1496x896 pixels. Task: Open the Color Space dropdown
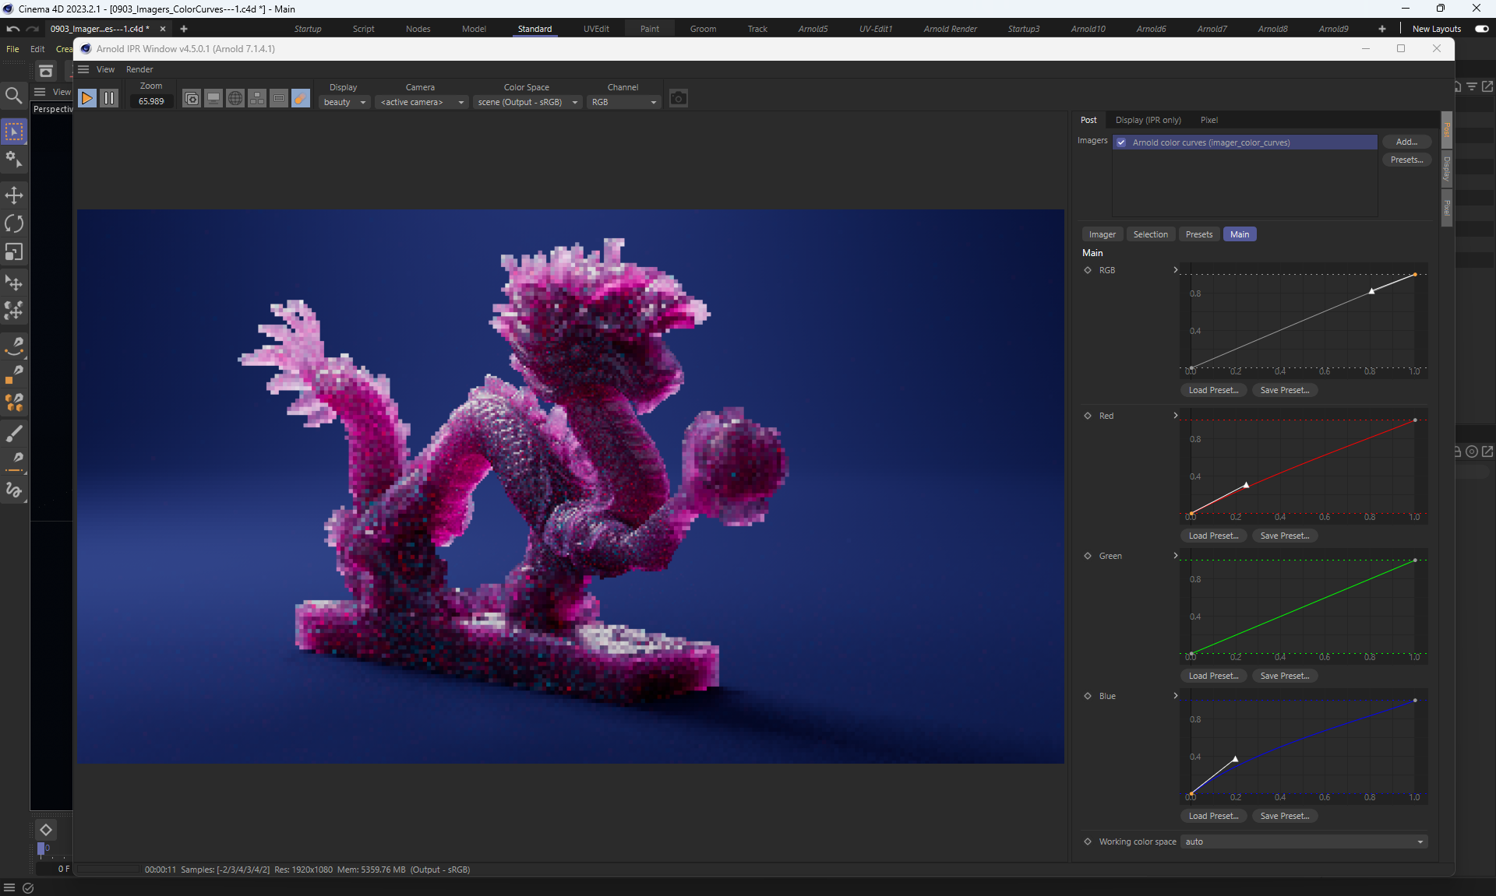tap(527, 102)
